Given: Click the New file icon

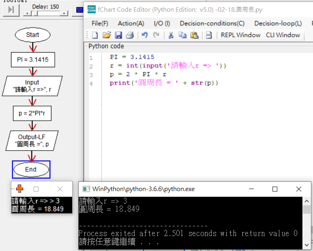Looking at the screenshot, I should (x=95, y=35).
